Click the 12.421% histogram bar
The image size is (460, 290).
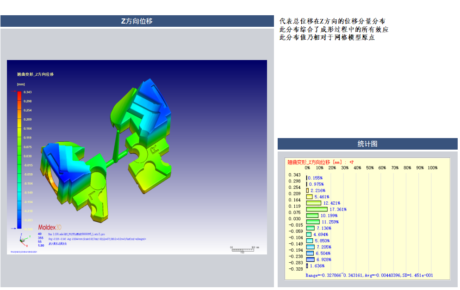[x=314, y=203]
